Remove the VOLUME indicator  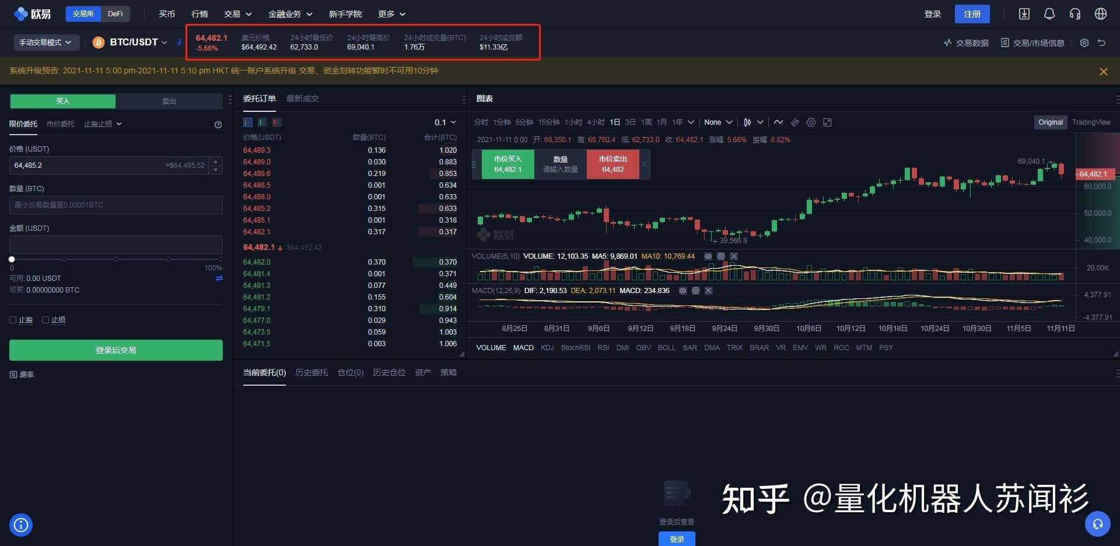[734, 256]
